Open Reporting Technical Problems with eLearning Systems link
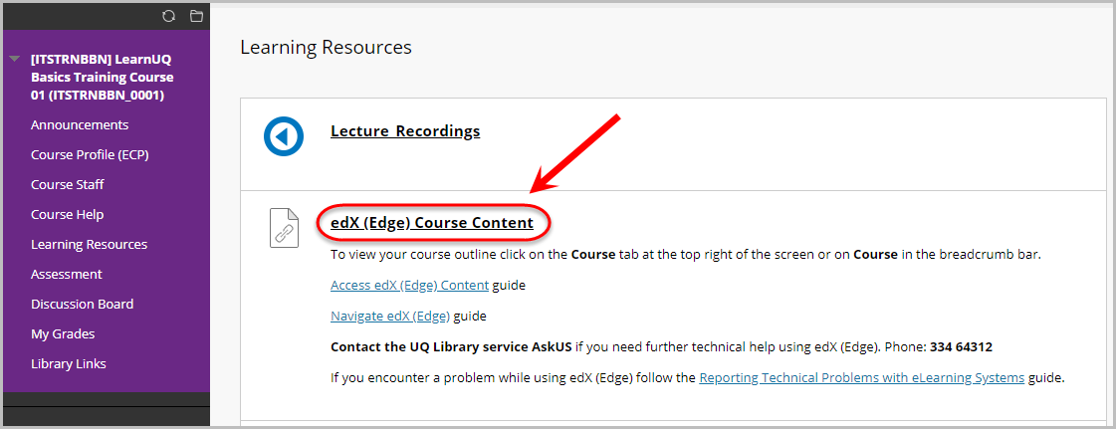This screenshot has width=1116, height=429. click(862, 378)
